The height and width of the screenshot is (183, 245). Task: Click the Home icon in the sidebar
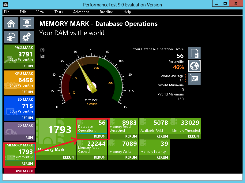[11, 23]
